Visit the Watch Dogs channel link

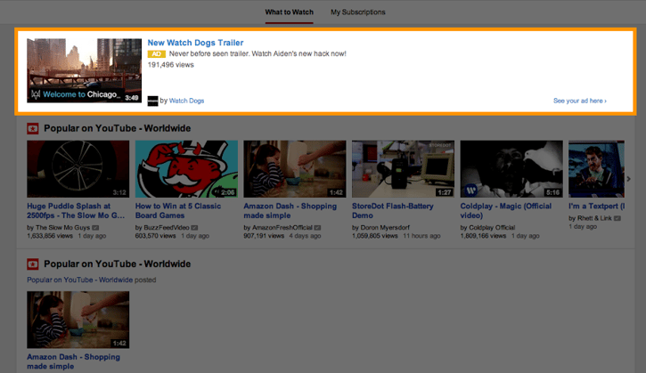click(x=186, y=101)
